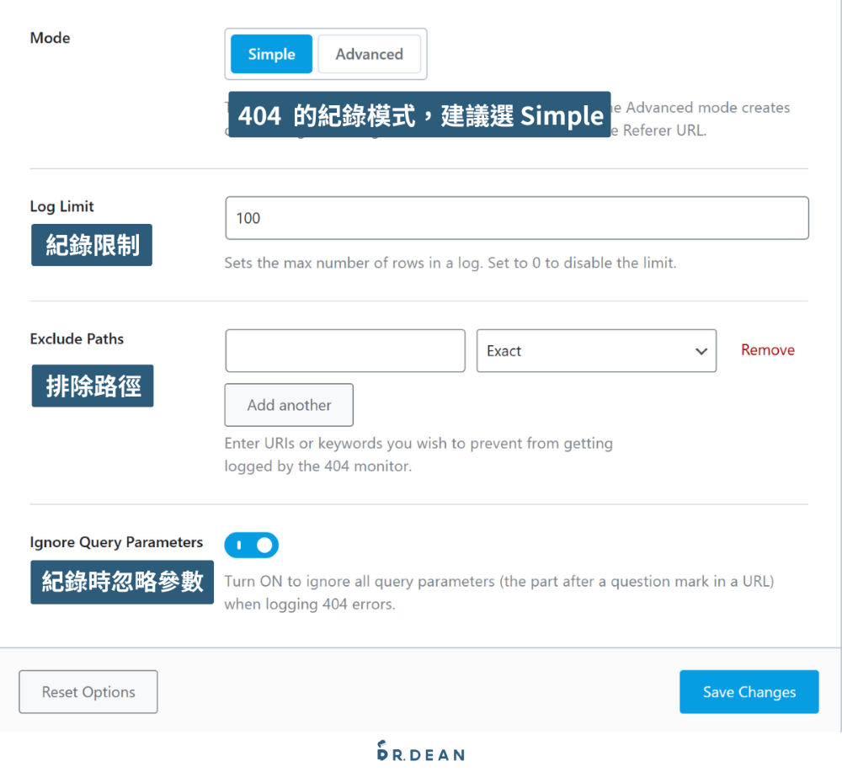Click the Log Limit label

pos(61,205)
